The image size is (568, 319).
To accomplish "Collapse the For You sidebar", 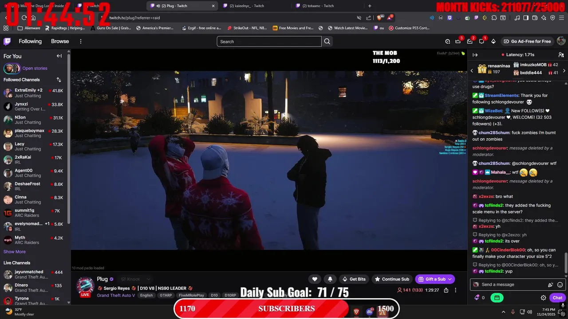I will [59, 56].
